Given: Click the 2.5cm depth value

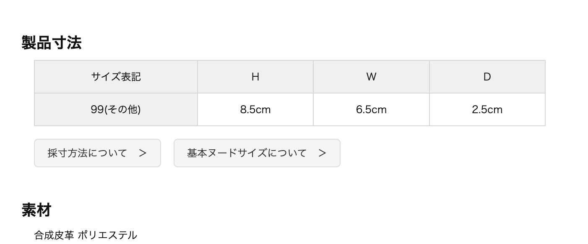Looking at the screenshot, I should pos(487,109).
